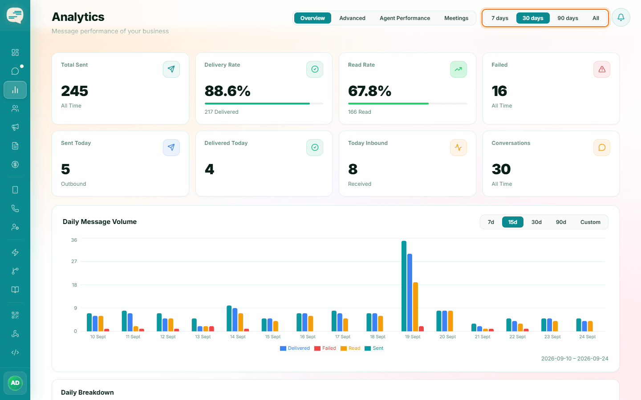Screen dimensions: 641x400
Task: Click the tall teal bar for 19 Sept
Action: (x=404, y=286)
